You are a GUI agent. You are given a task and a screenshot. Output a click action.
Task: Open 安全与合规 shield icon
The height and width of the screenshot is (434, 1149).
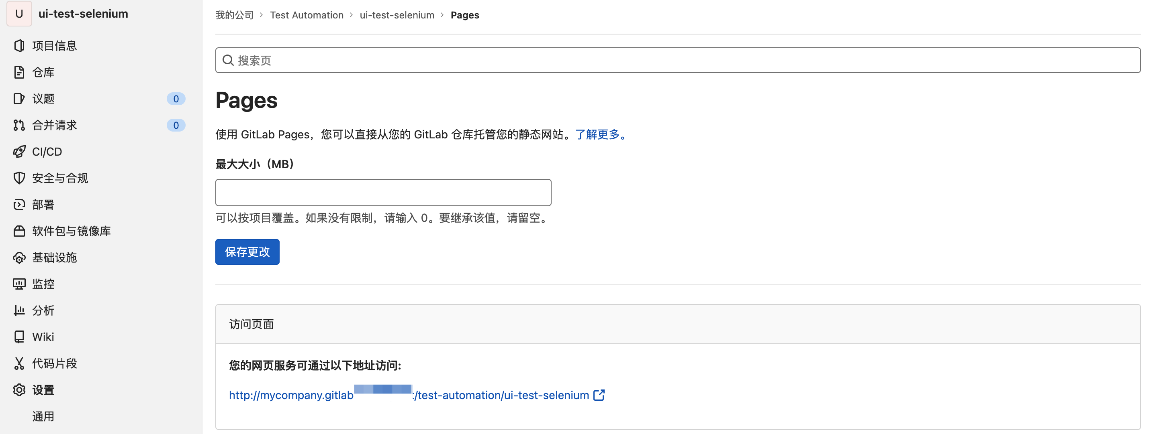pyautogui.click(x=19, y=178)
